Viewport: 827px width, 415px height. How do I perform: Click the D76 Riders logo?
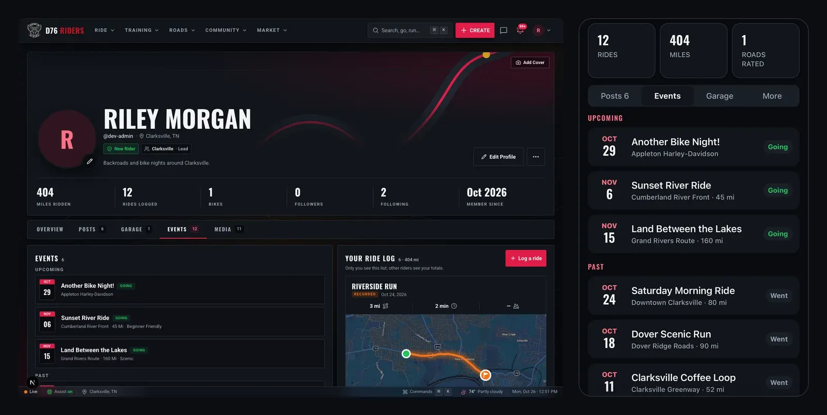click(x=55, y=30)
